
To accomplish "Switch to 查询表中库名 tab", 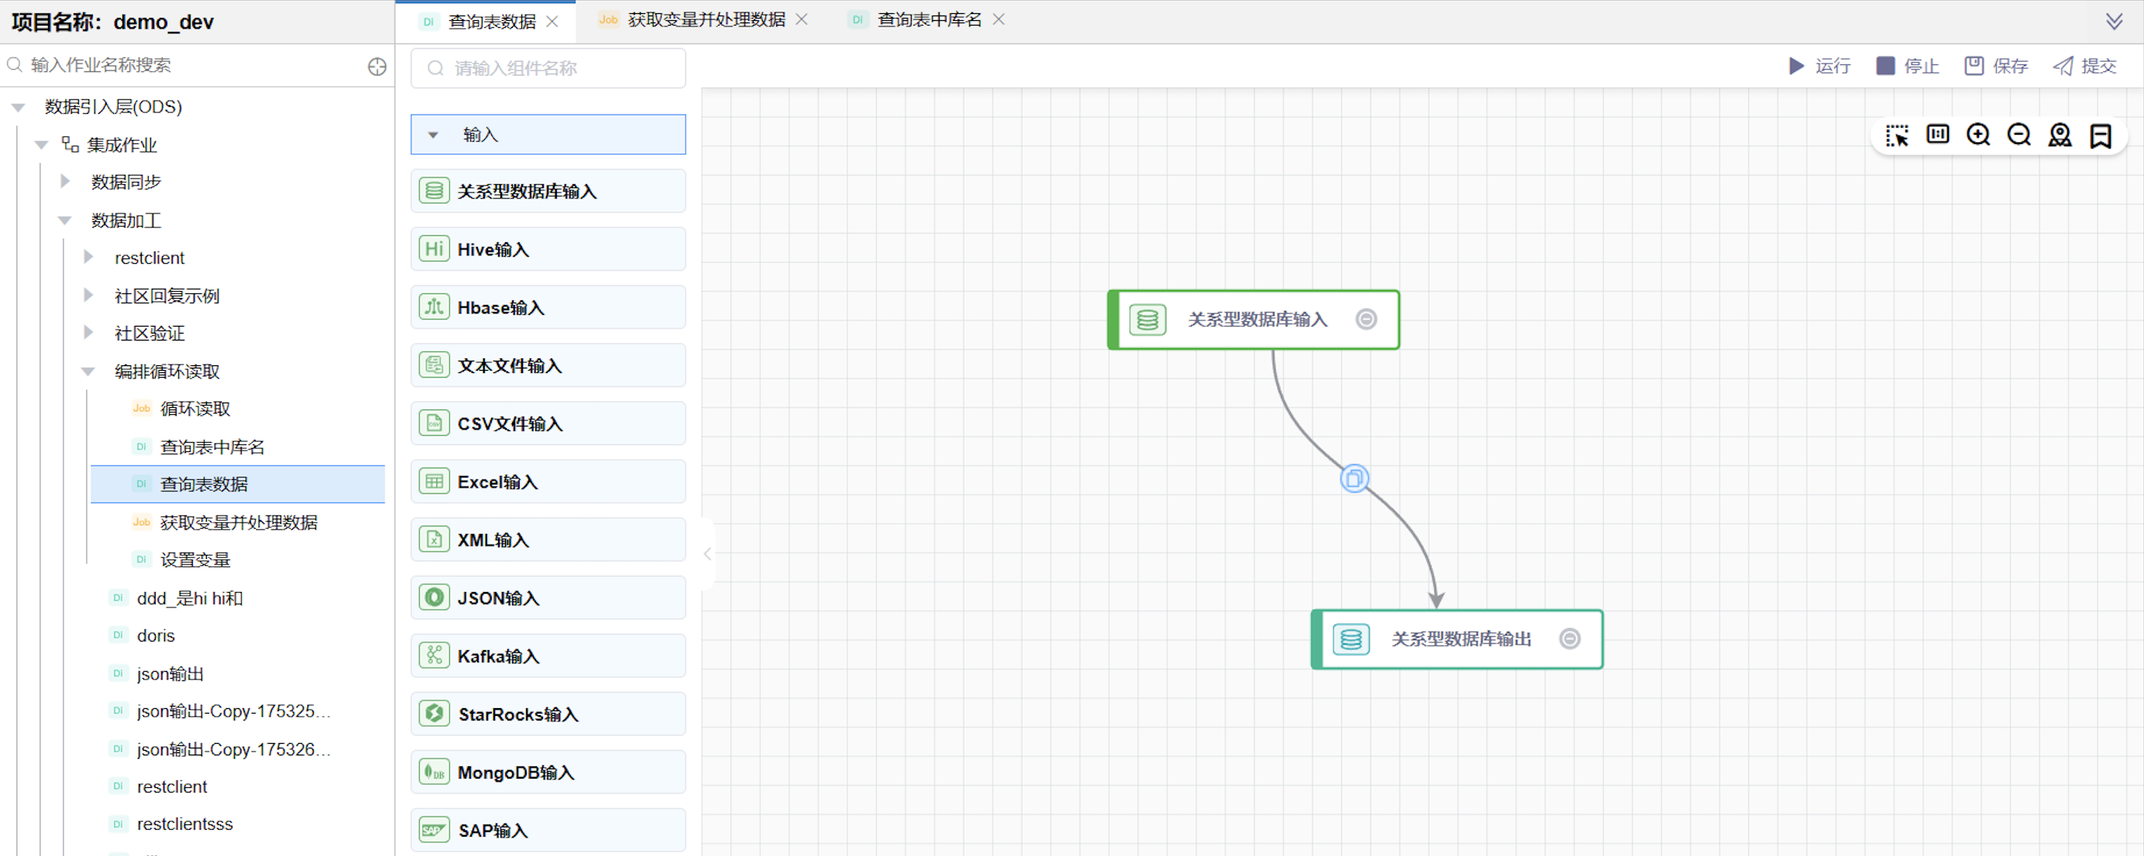I will tap(929, 20).
